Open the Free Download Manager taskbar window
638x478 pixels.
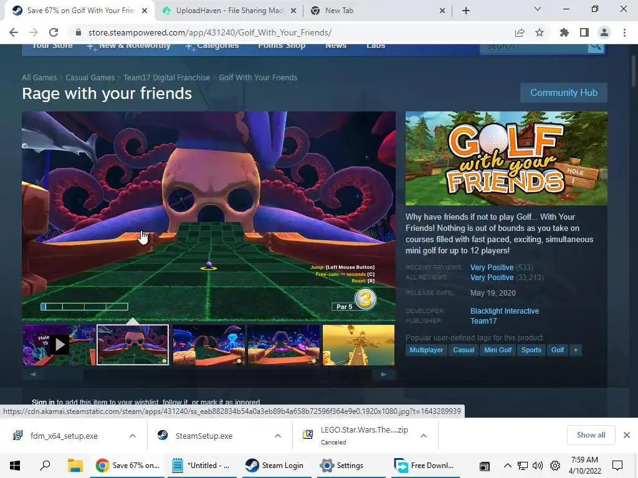[424, 466]
